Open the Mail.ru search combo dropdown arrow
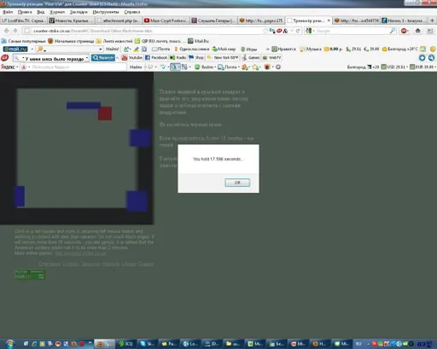 click(x=100, y=49)
